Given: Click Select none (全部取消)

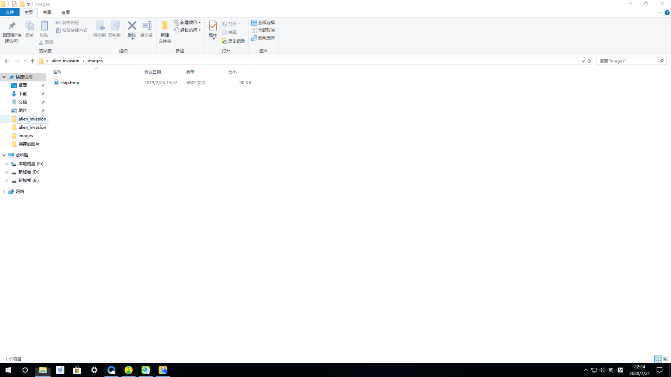Looking at the screenshot, I should coord(263,30).
